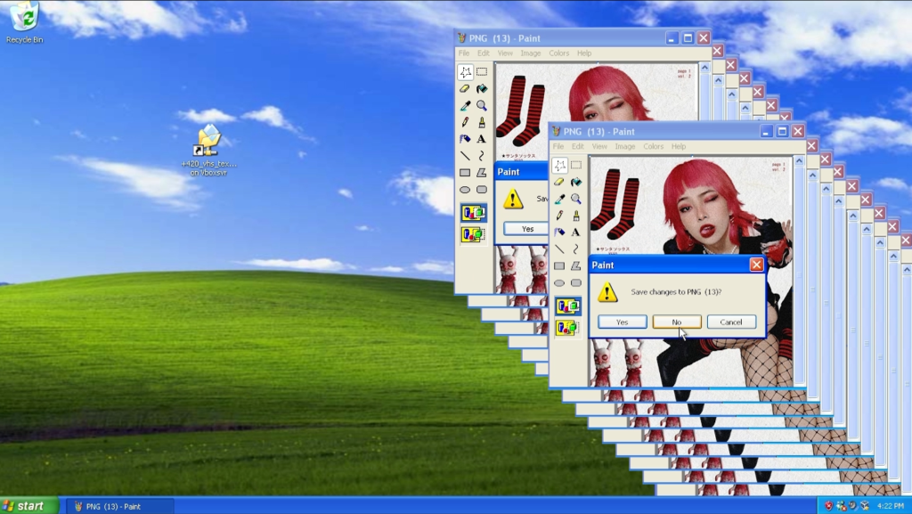
Task: Select the Text tool in front Paint window
Action: coord(576,233)
